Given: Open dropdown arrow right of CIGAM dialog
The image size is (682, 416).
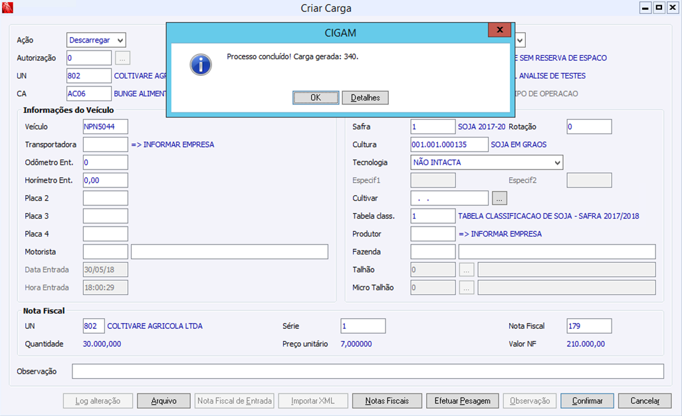Looking at the screenshot, I should [520, 40].
